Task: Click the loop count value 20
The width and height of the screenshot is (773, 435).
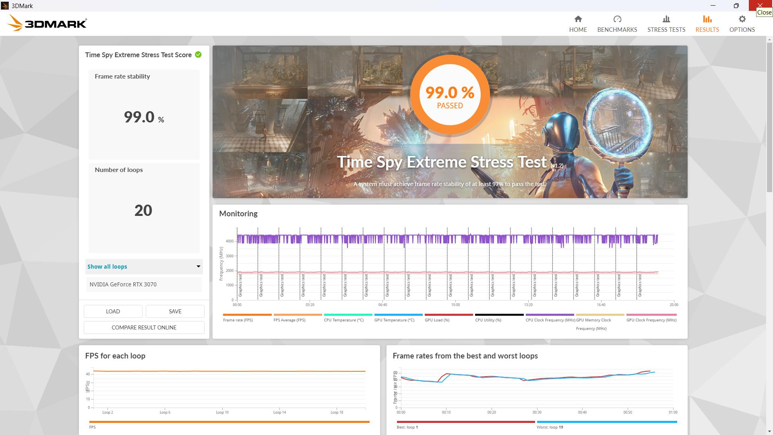Action: [x=143, y=211]
